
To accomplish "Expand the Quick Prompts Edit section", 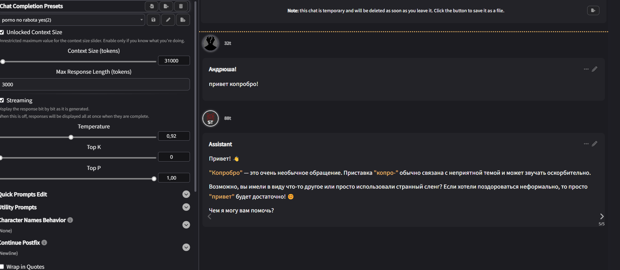I will (186, 194).
